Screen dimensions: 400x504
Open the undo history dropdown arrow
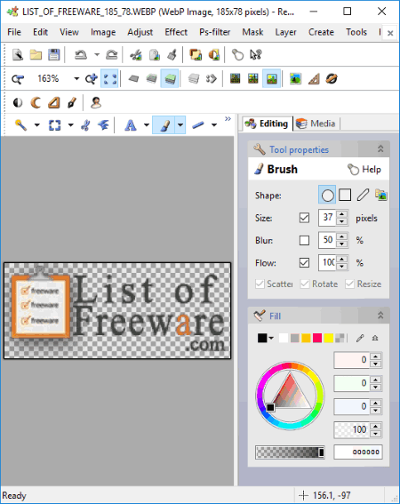[97, 54]
